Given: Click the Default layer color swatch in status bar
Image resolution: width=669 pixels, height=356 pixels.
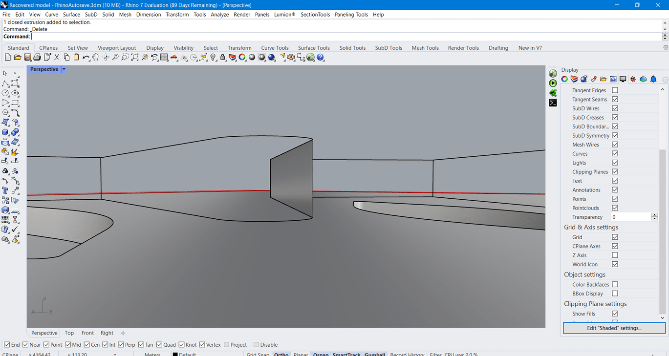Looking at the screenshot, I should [175, 354].
